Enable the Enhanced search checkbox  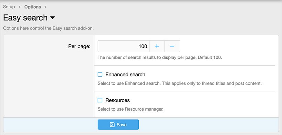100,75
